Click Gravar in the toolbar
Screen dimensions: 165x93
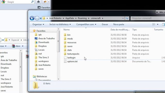coord(105,24)
